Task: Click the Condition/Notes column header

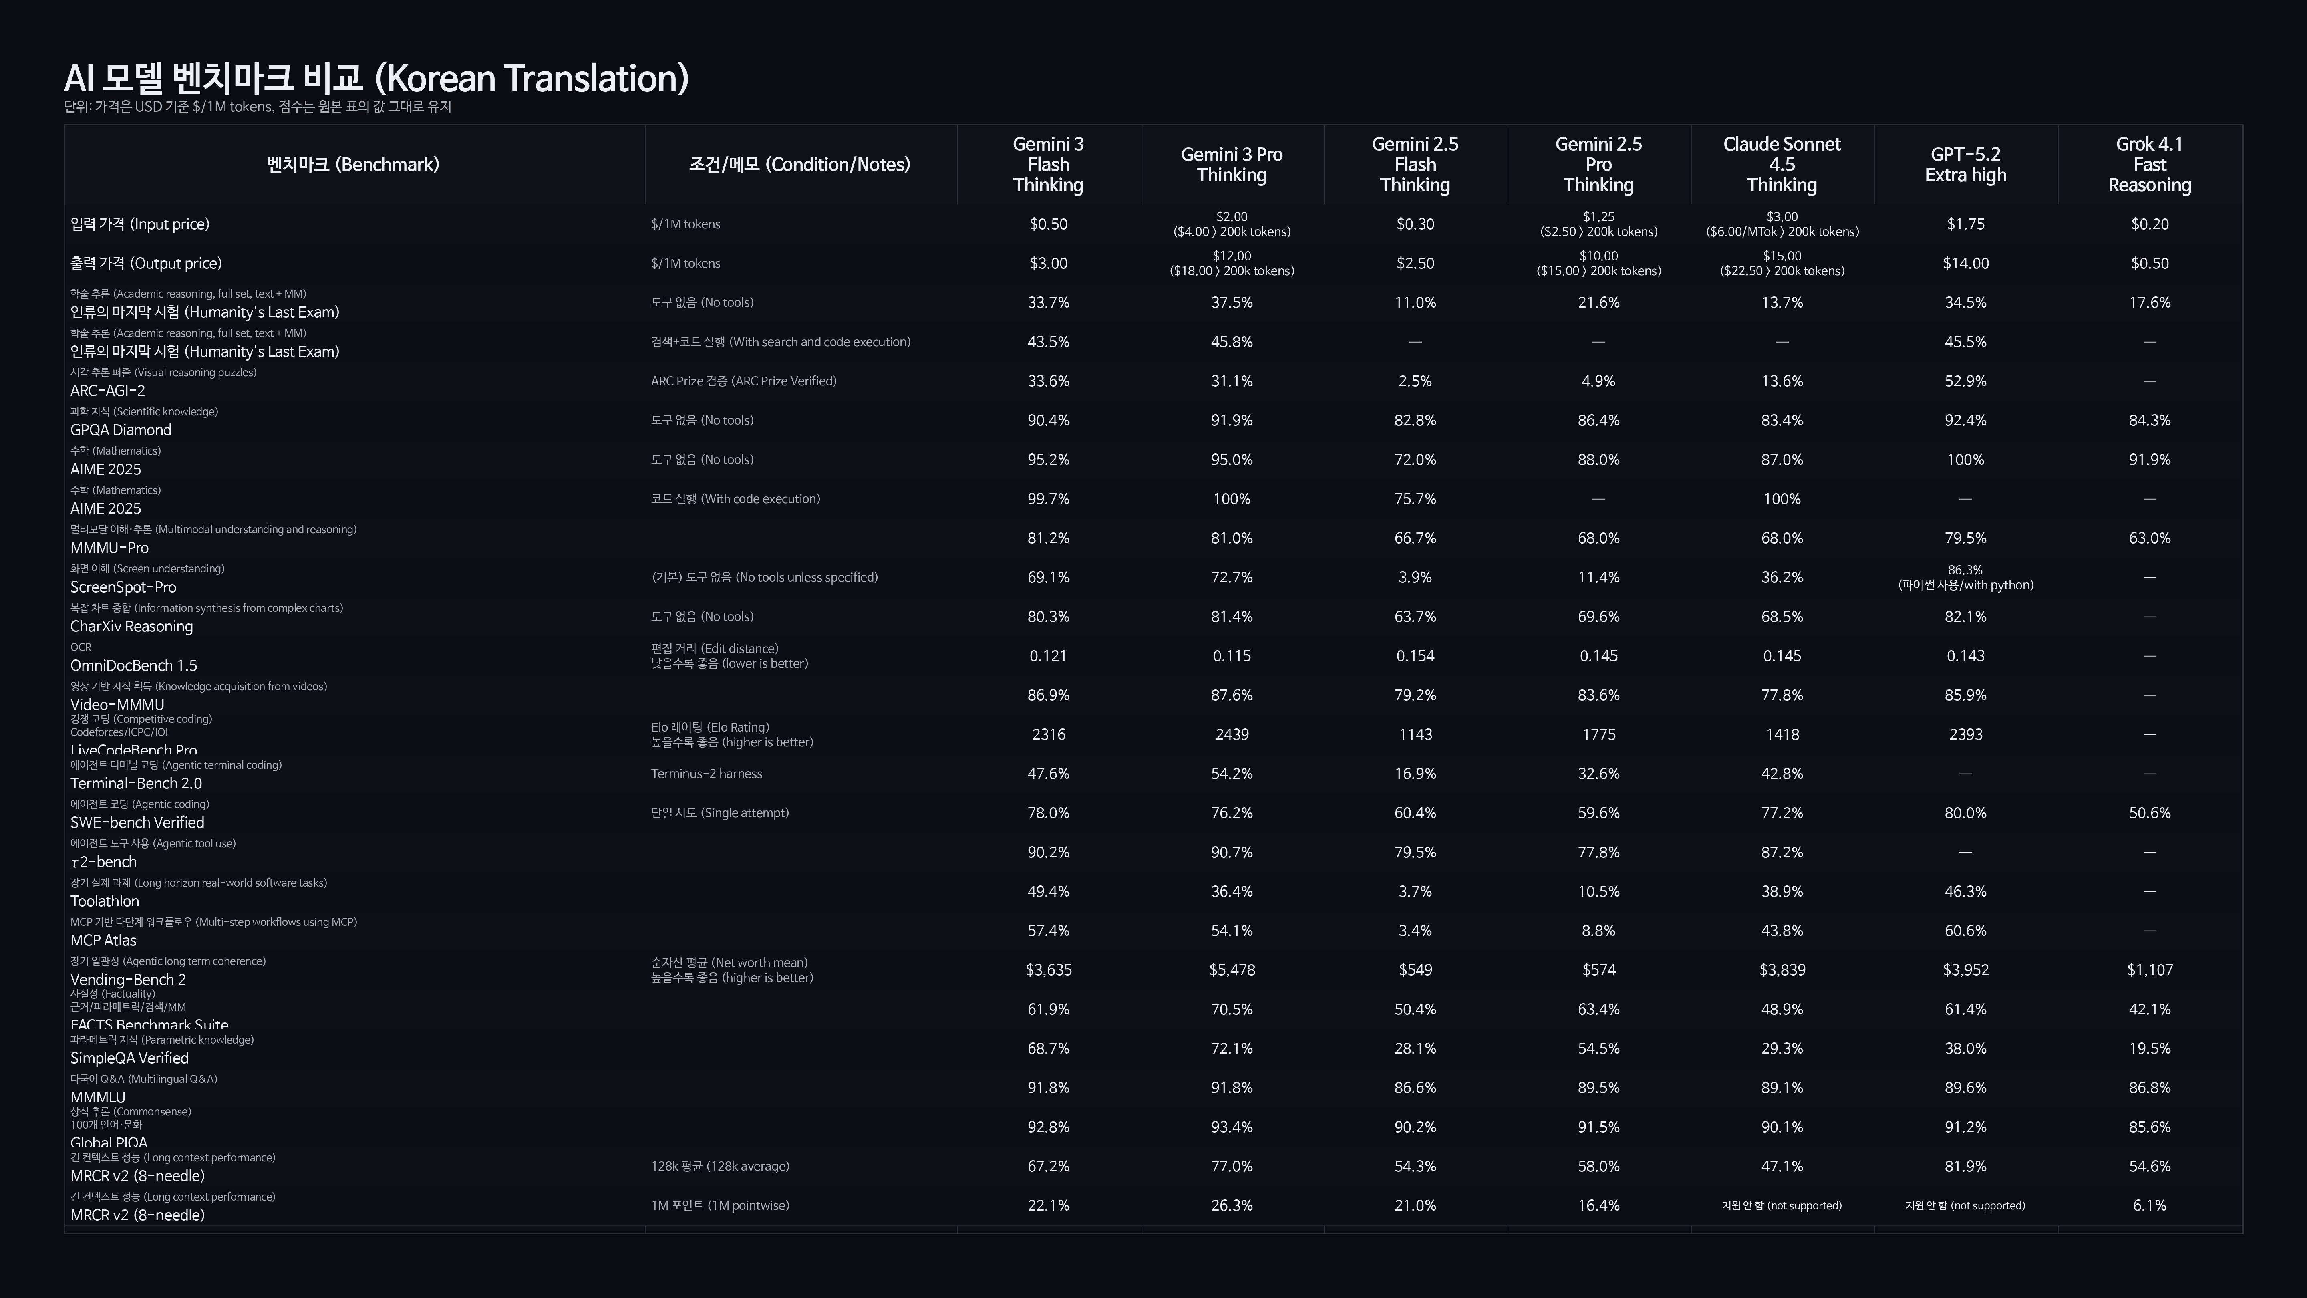Action: 799,165
